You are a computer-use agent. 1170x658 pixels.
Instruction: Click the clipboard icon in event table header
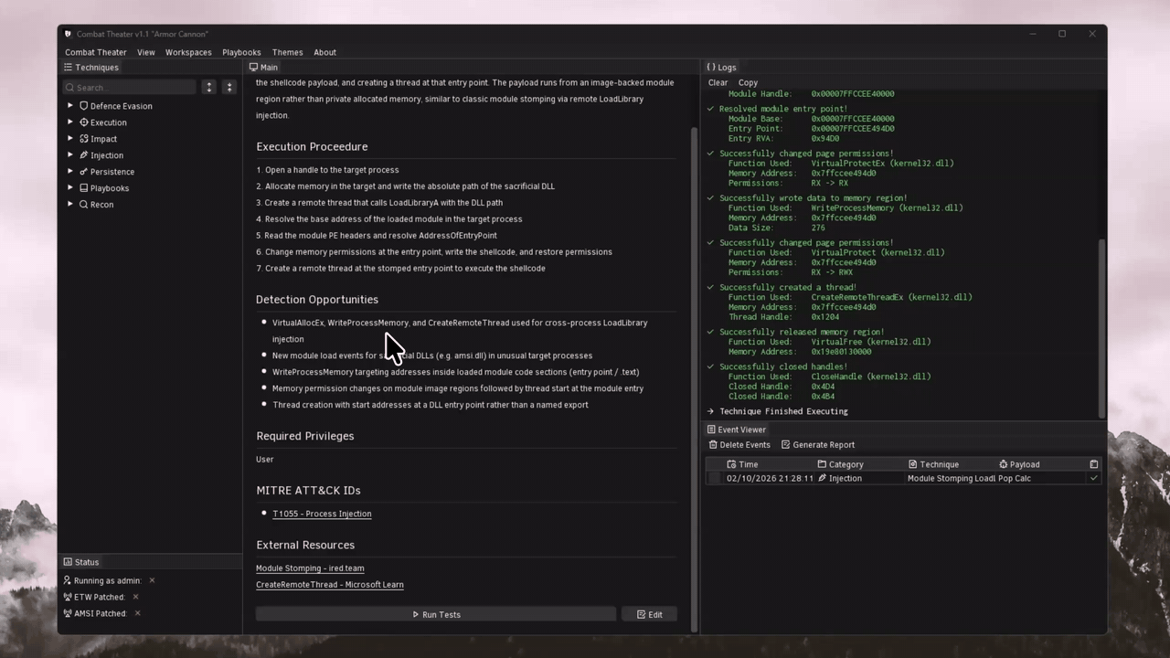1094,464
